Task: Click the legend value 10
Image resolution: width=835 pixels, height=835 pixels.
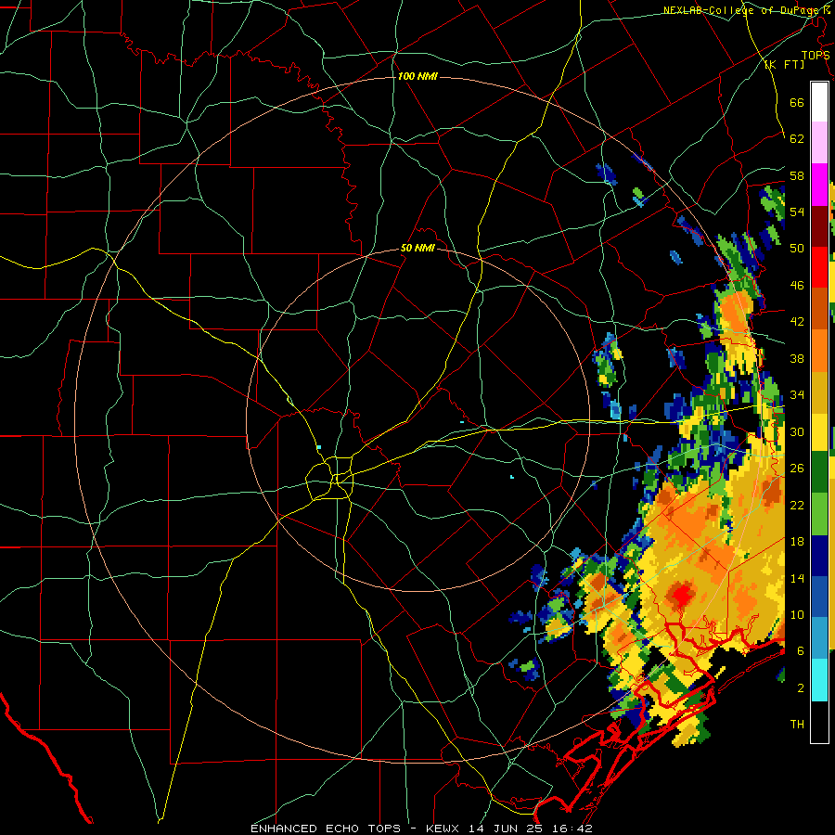Action: tap(797, 614)
